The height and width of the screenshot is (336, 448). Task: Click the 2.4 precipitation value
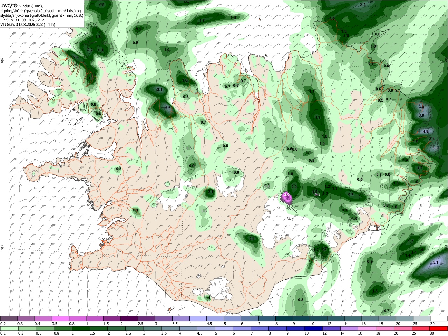(x=432, y=139)
